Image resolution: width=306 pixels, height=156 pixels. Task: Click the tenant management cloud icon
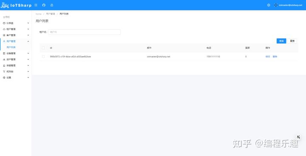click(x=4, y=29)
